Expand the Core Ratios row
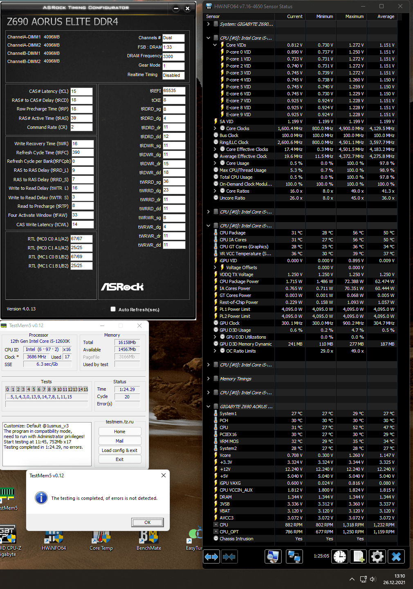This screenshot has width=413, height=589. click(x=215, y=191)
